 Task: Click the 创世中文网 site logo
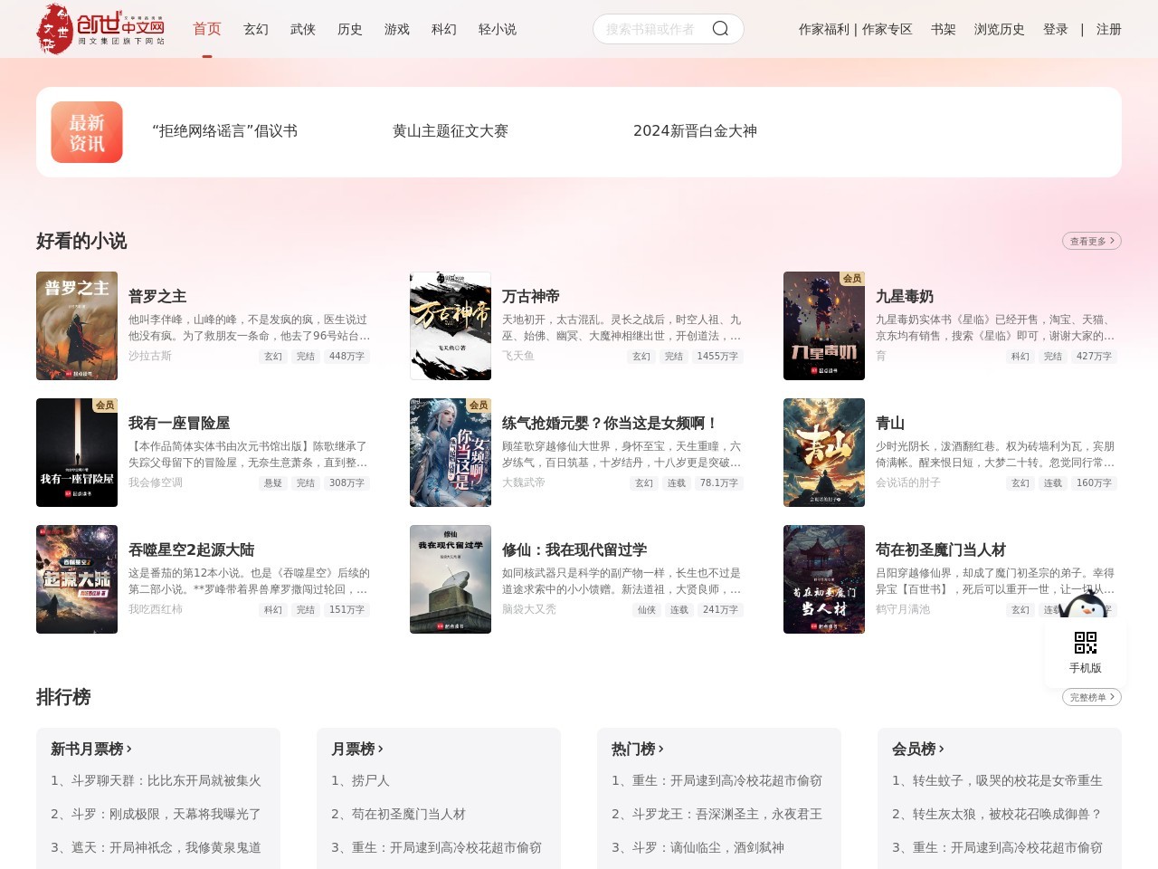[x=100, y=29]
